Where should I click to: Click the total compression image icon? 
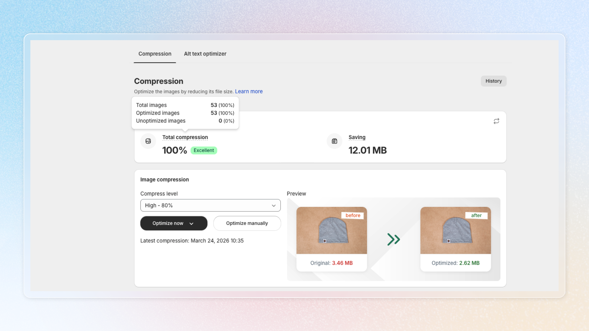pyautogui.click(x=148, y=141)
